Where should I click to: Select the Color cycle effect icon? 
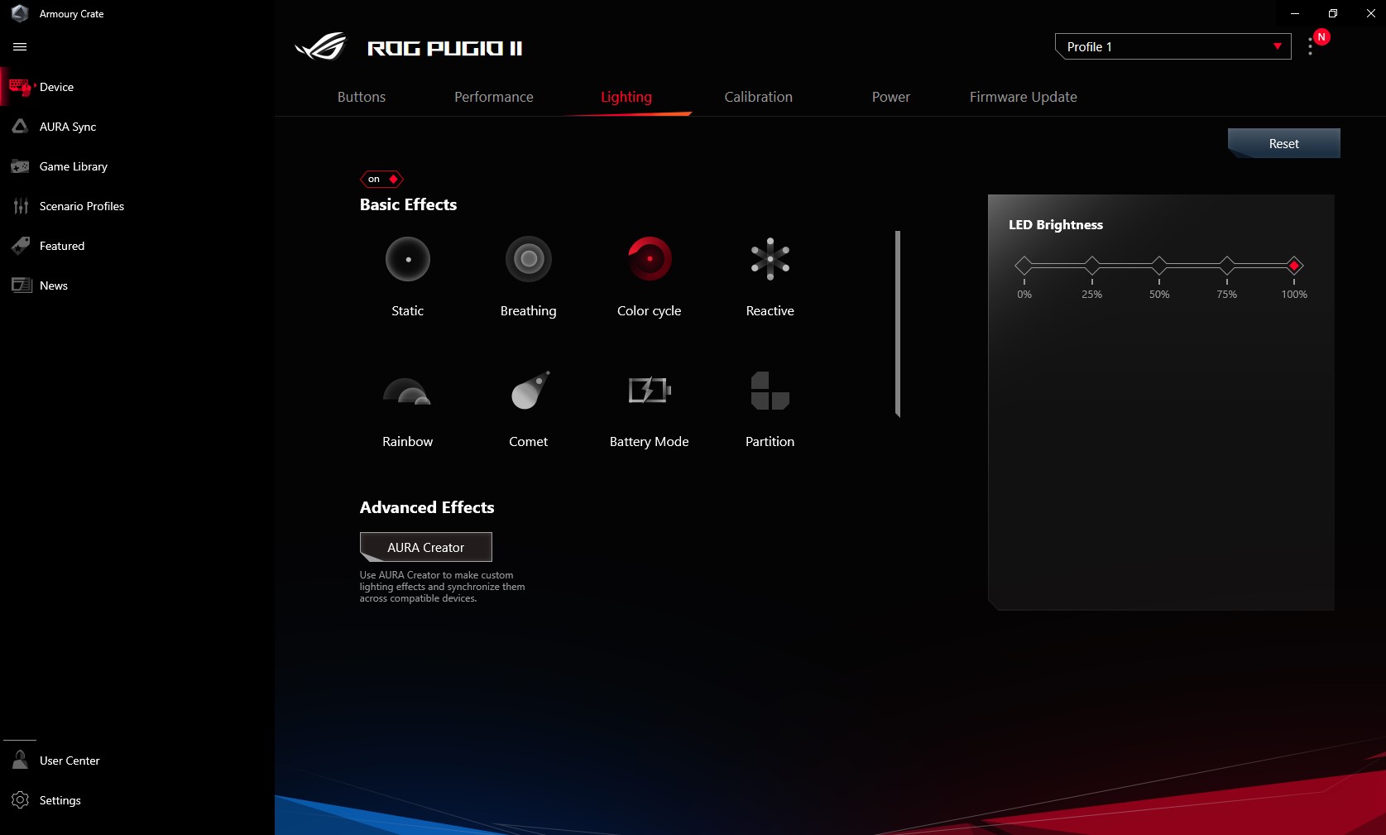click(650, 259)
